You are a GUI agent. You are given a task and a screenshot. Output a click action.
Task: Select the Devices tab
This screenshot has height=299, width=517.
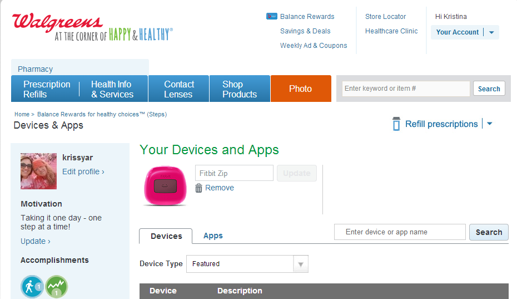(x=166, y=236)
